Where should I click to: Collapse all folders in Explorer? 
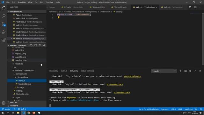coord(44,45)
